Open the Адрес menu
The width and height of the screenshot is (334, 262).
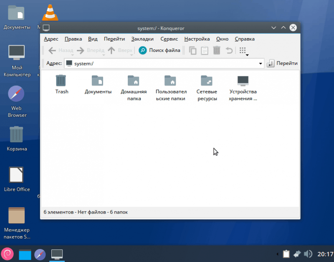(51, 39)
